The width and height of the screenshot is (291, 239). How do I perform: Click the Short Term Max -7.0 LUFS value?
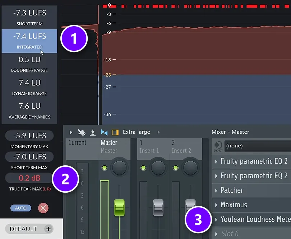pyautogui.click(x=29, y=157)
